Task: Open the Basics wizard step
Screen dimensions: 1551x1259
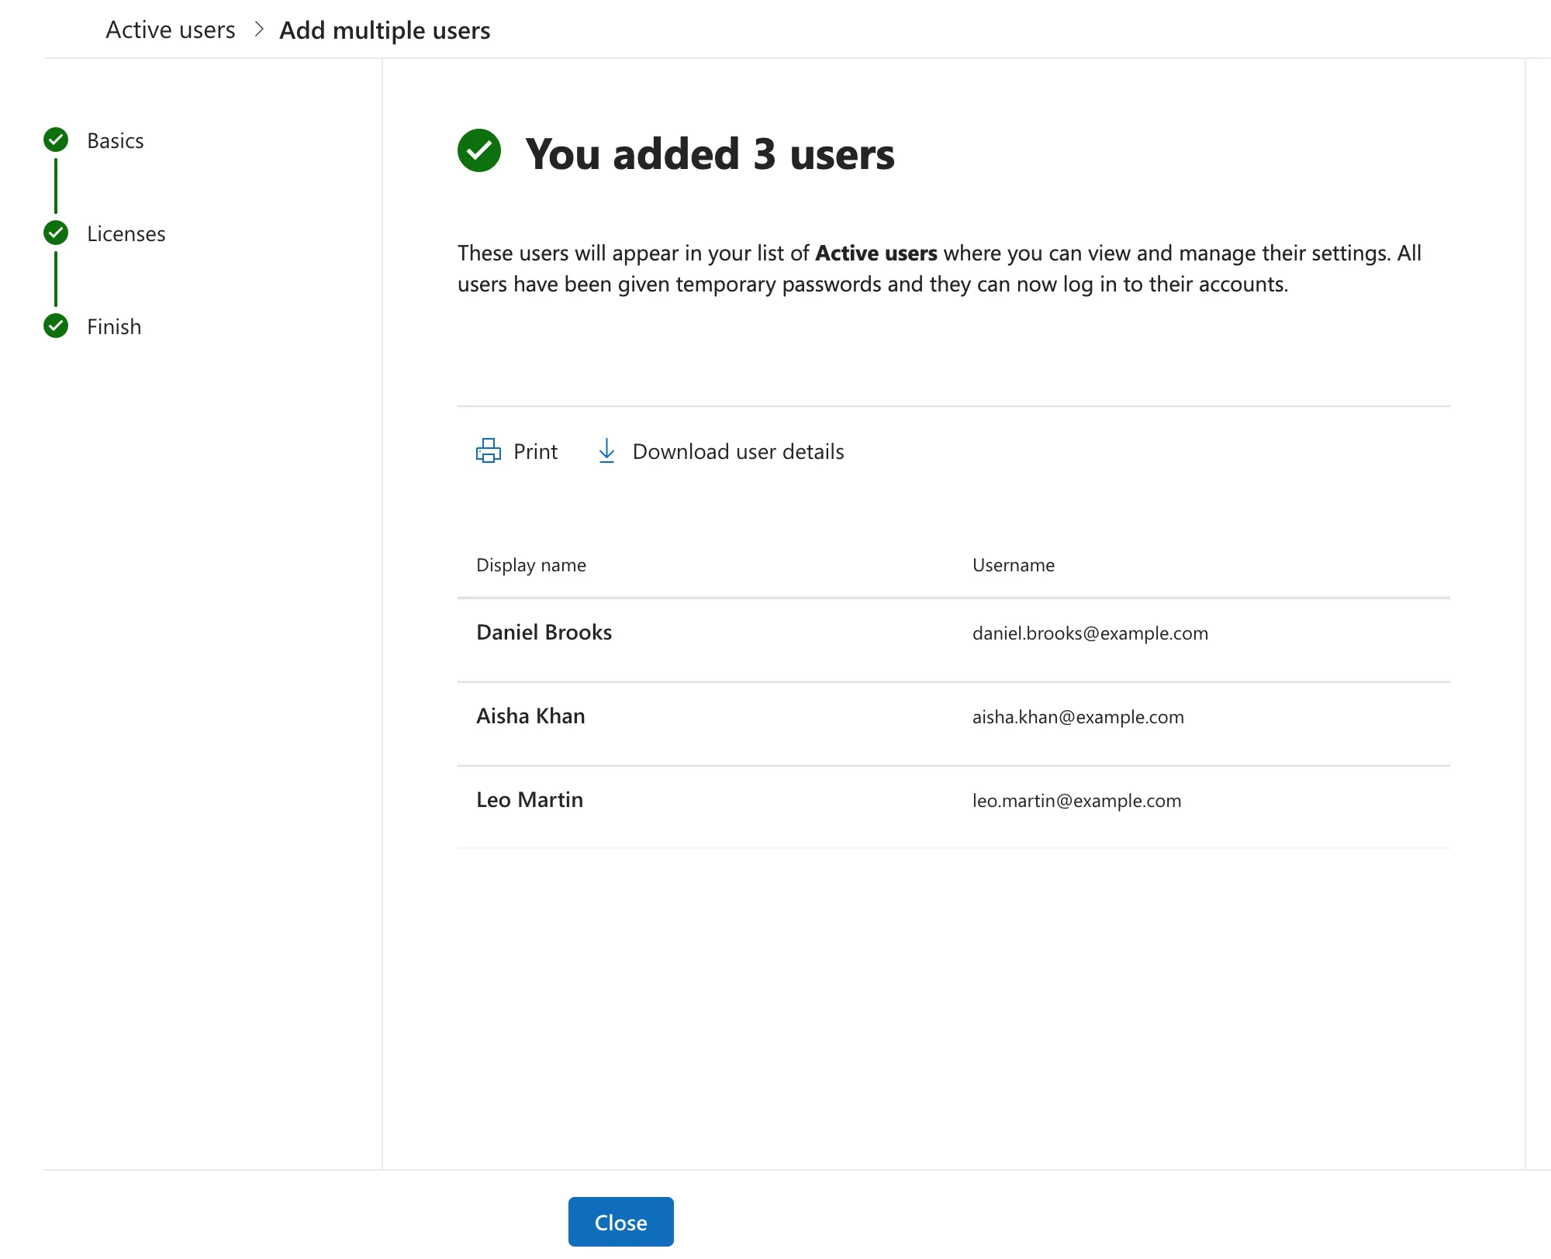Action: pyautogui.click(x=116, y=141)
